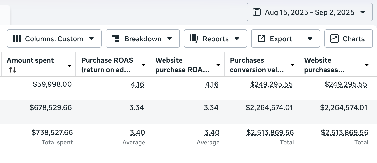Open the Purchases conversion value column dropdown

coord(292,65)
